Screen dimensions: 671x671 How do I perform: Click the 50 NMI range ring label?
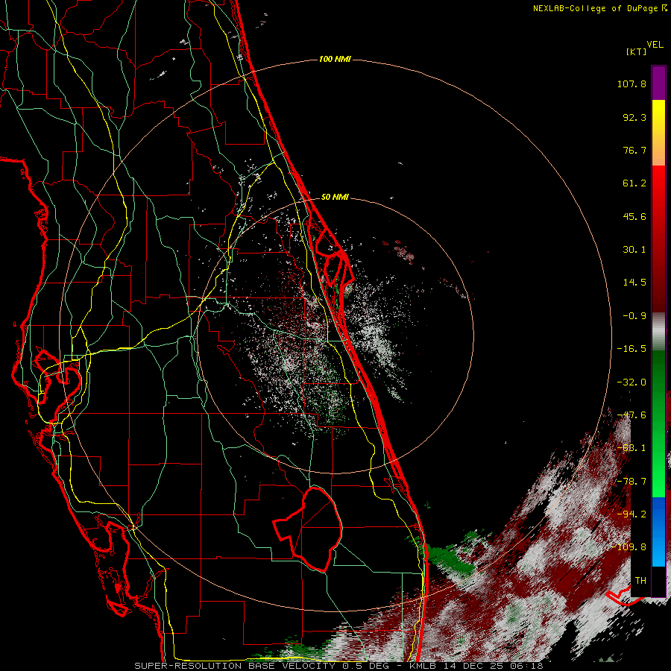tap(335, 198)
